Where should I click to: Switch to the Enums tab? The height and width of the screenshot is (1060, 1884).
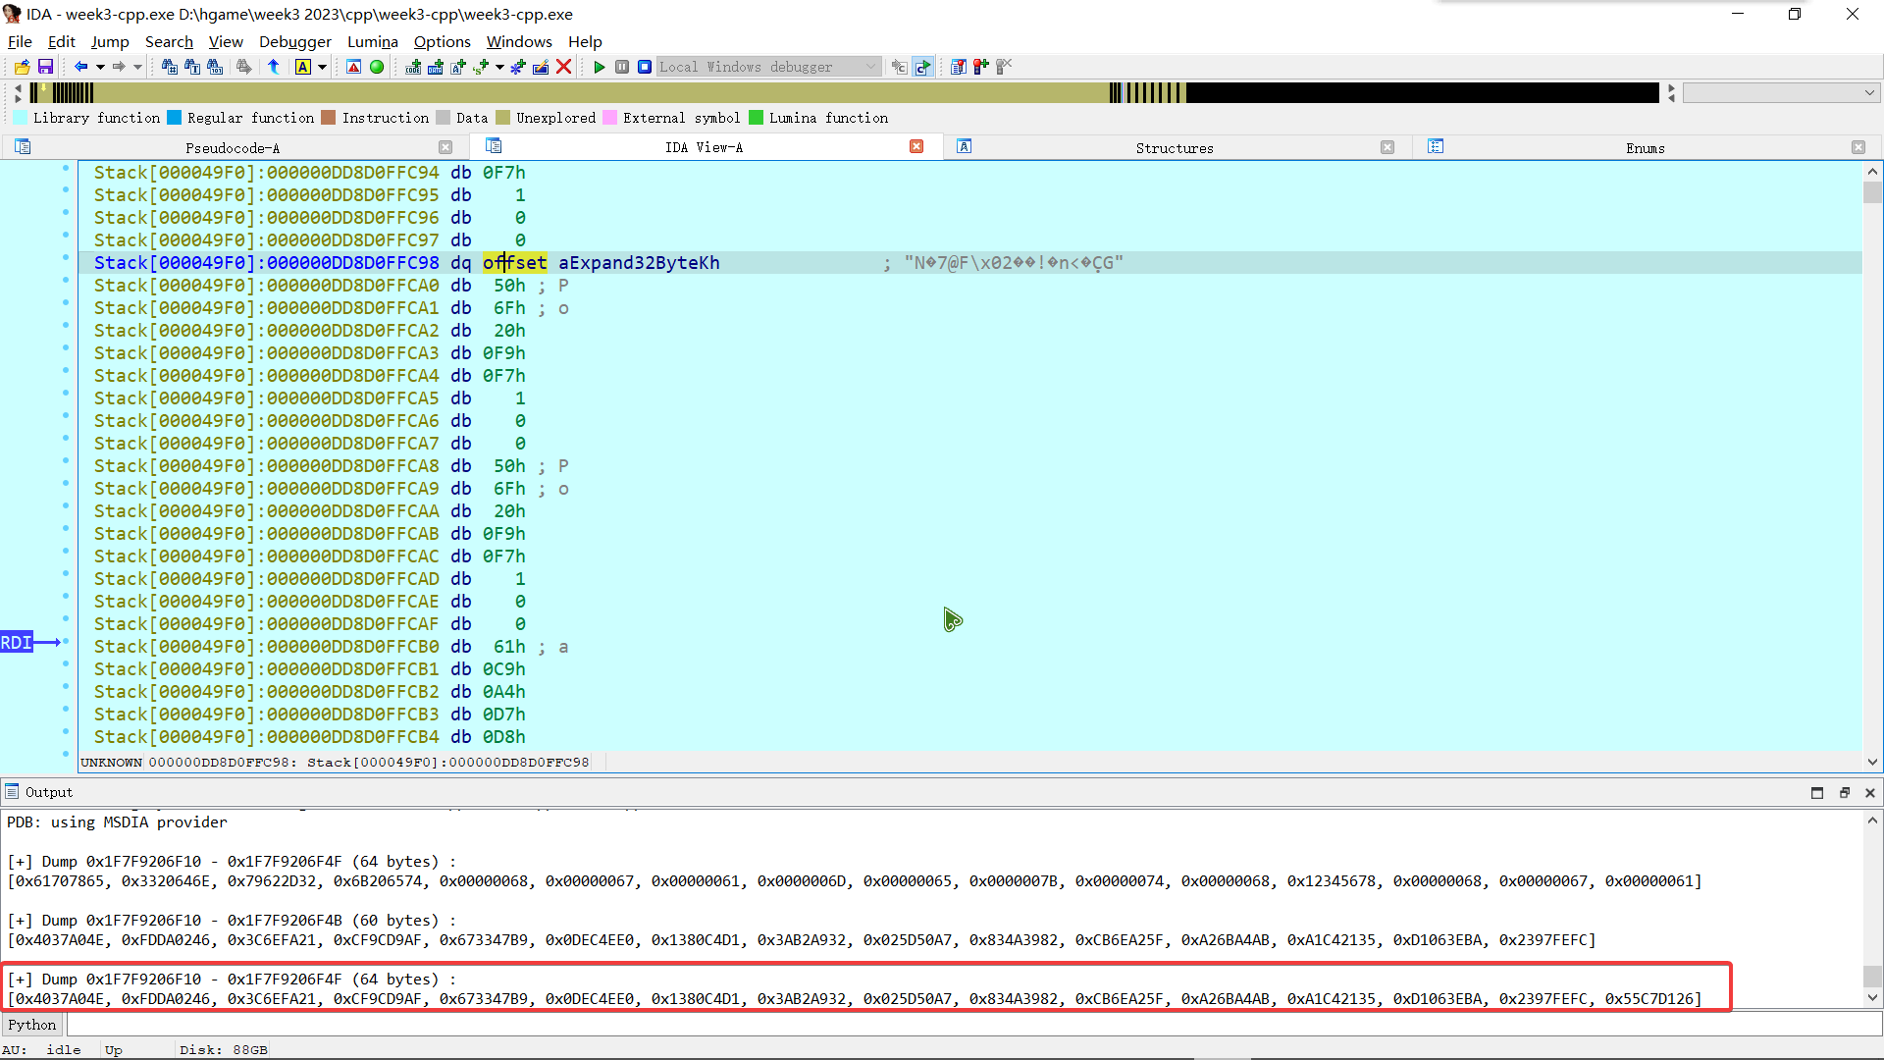[1646, 147]
